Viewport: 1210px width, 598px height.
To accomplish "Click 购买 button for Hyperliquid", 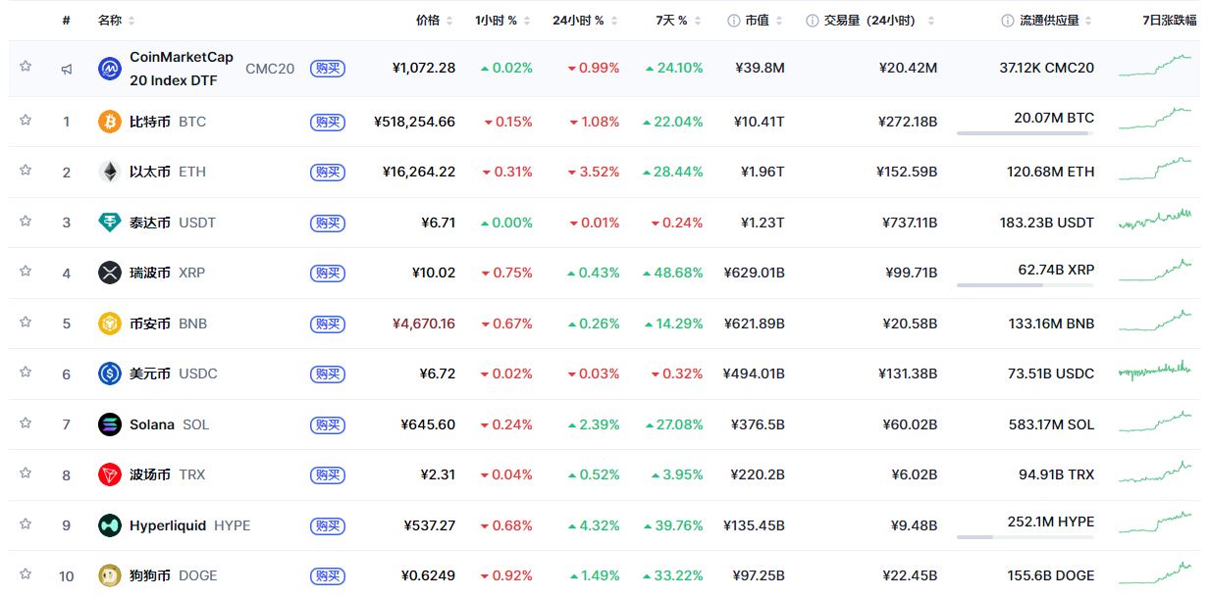I will (x=328, y=525).
